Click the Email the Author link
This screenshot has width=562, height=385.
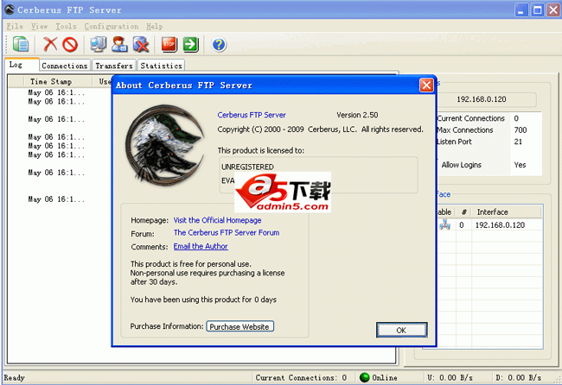click(201, 246)
